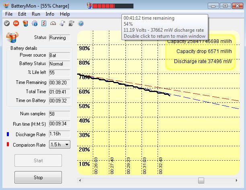Close the BatteryMon window
This screenshot has height=190, width=246.
[238, 6]
